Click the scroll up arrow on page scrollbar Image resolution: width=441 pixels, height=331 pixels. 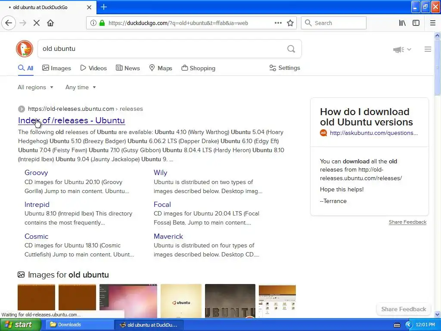click(x=437, y=35)
